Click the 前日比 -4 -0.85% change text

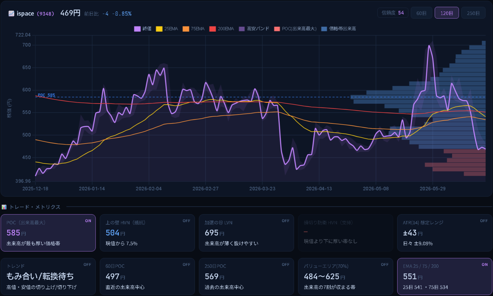[x=108, y=14]
